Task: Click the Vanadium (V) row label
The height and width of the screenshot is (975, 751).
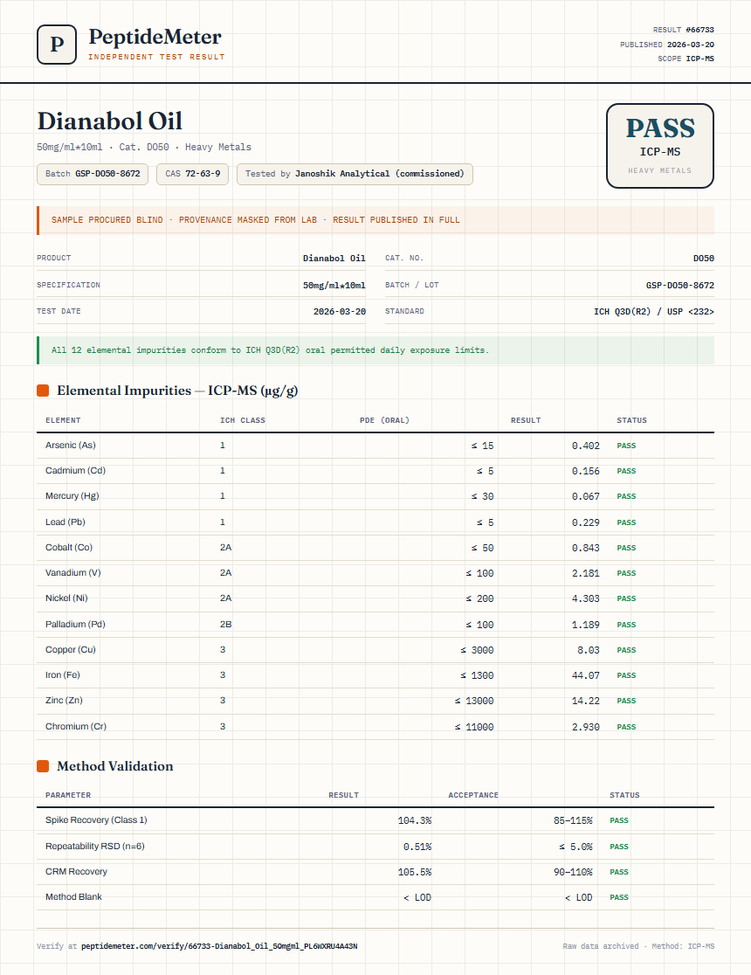Action: click(72, 573)
